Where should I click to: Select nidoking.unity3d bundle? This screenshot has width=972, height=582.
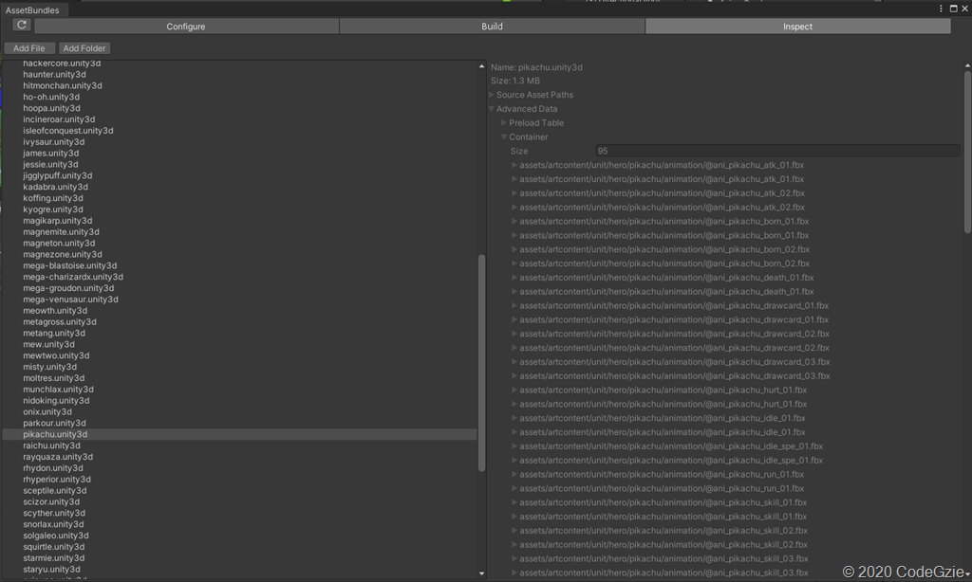coord(56,401)
